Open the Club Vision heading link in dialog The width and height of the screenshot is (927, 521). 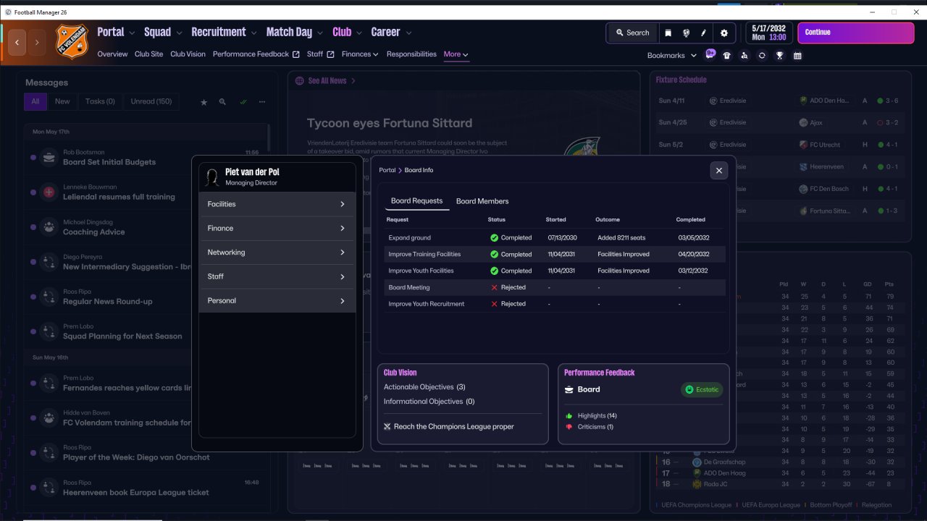400,373
